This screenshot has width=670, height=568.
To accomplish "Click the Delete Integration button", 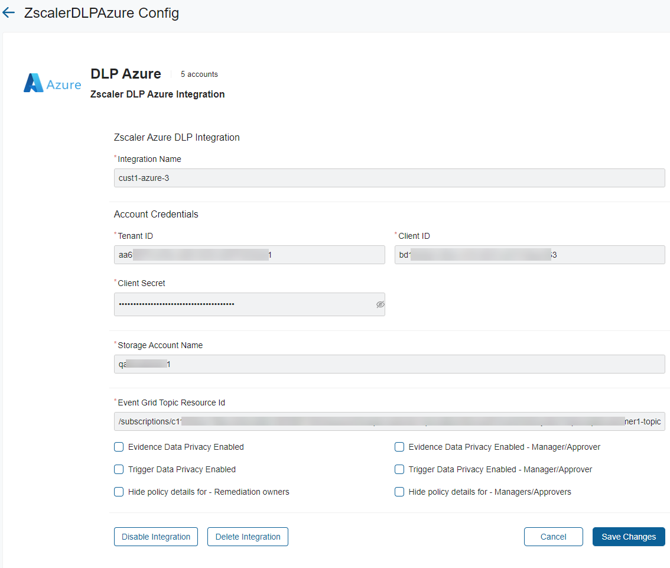I will tap(248, 537).
